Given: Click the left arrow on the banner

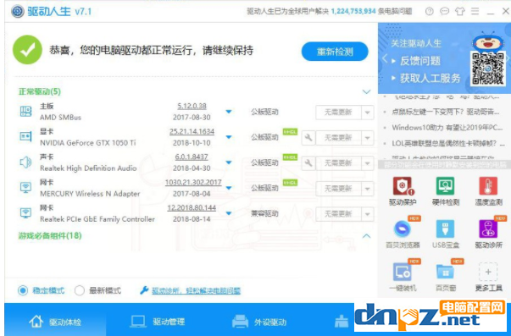Looking at the screenshot, I should tap(385, 59).
